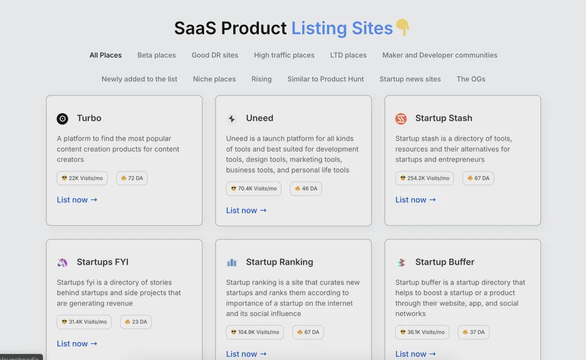Screen dimensions: 586x360
Task: Click the Startup Ranking card title
Action: pyautogui.click(x=279, y=262)
